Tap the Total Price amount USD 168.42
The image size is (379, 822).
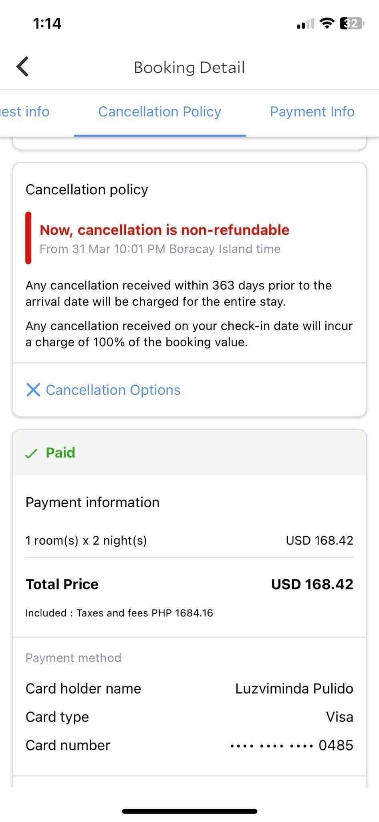[312, 584]
